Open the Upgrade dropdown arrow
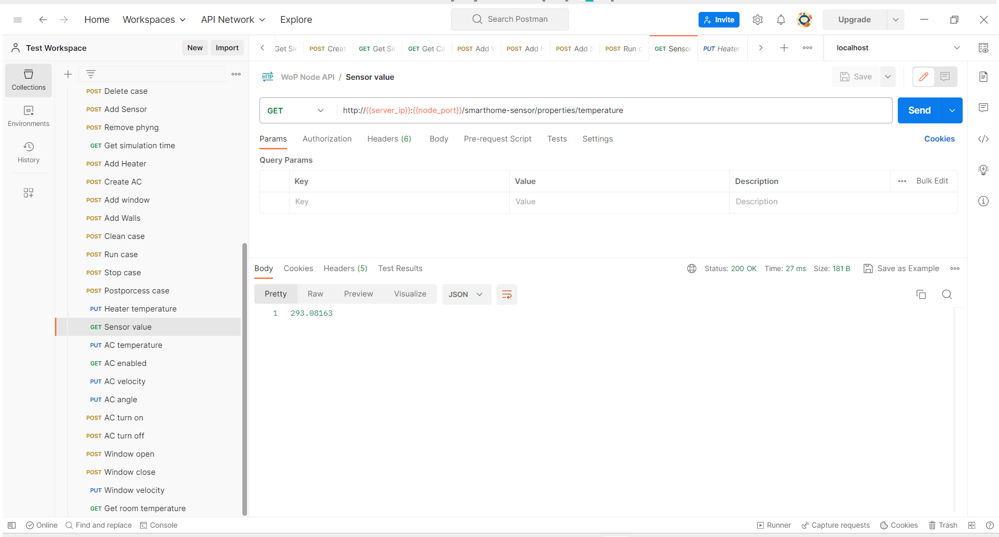The image size is (999, 537). coord(896,20)
